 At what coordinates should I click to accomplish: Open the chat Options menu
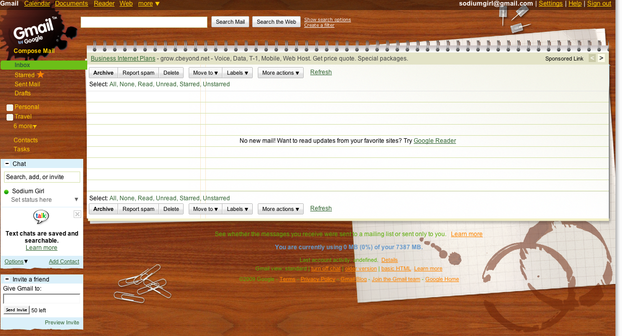(x=16, y=261)
